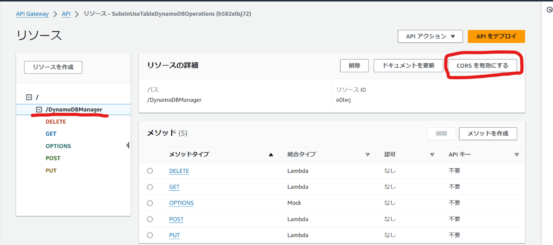Sort the 統合タイプ column

pyautogui.click(x=367, y=155)
